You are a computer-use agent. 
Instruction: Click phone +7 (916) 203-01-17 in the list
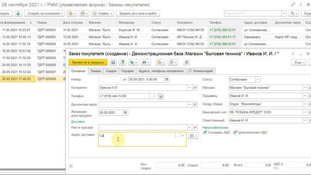coord(223,37)
